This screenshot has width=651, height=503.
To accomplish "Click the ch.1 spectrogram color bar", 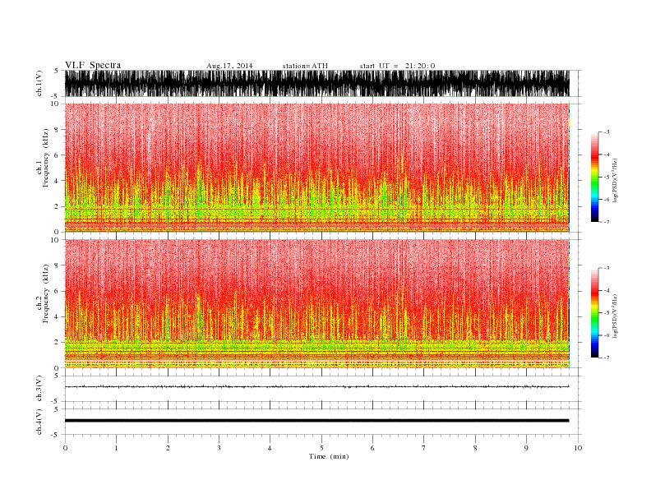I will [594, 177].
